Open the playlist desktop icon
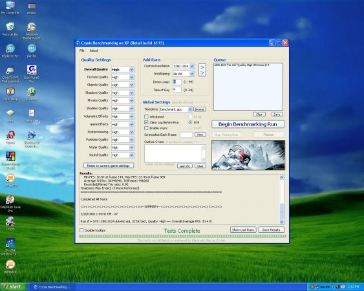The image size is (364, 291). (32, 51)
